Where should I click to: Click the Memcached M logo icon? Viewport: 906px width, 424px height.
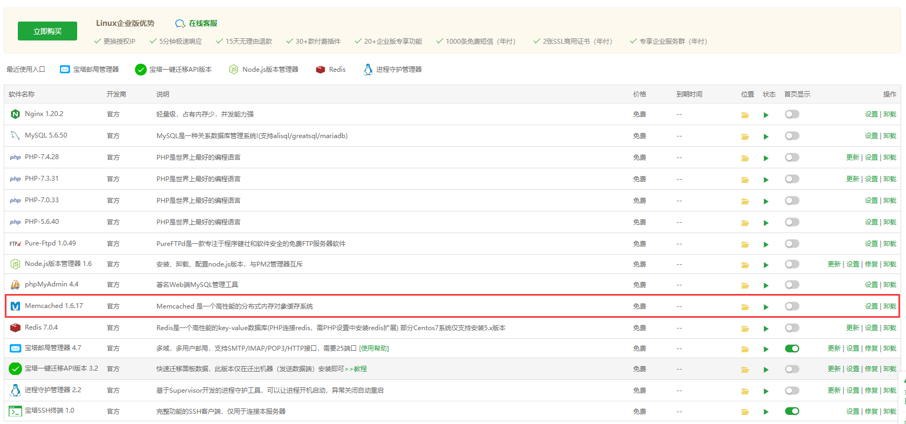click(x=15, y=306)
